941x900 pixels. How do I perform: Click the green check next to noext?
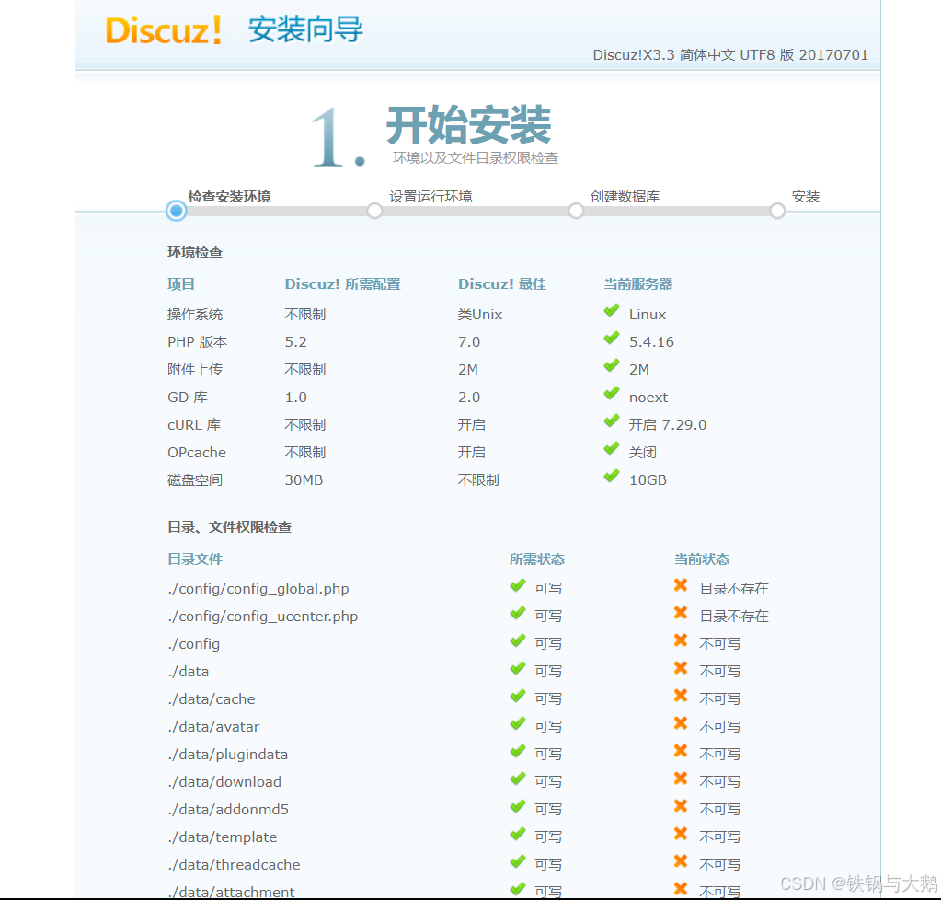pyautogui.click(x=612, y=393)
